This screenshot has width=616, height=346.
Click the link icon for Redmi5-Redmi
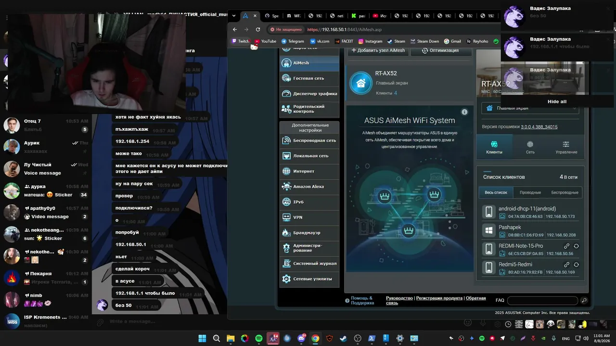click(x=567, y=265)
